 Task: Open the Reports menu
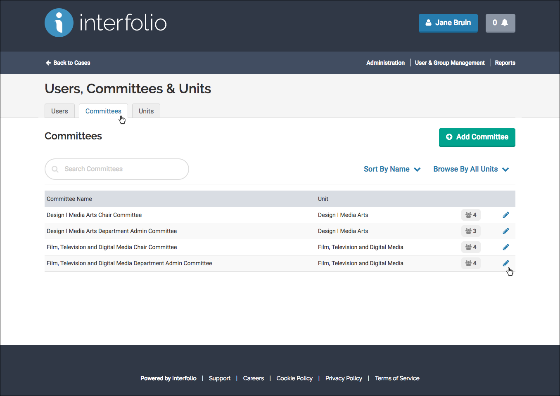[505, 63]
